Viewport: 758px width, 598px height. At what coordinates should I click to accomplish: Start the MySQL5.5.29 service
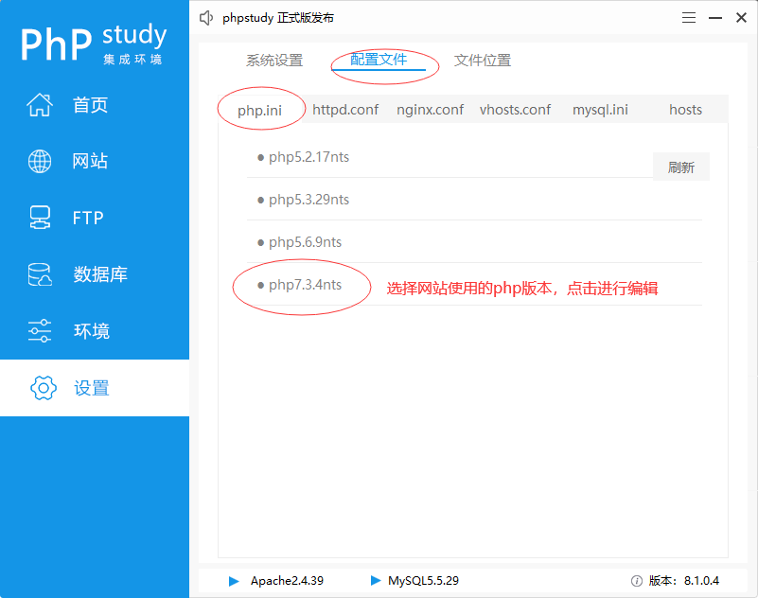(x=376, y=580)
